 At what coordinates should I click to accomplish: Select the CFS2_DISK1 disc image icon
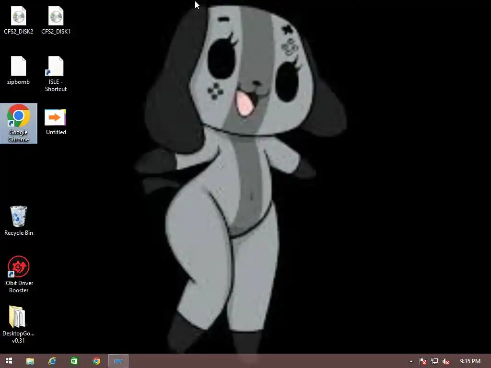56,16
